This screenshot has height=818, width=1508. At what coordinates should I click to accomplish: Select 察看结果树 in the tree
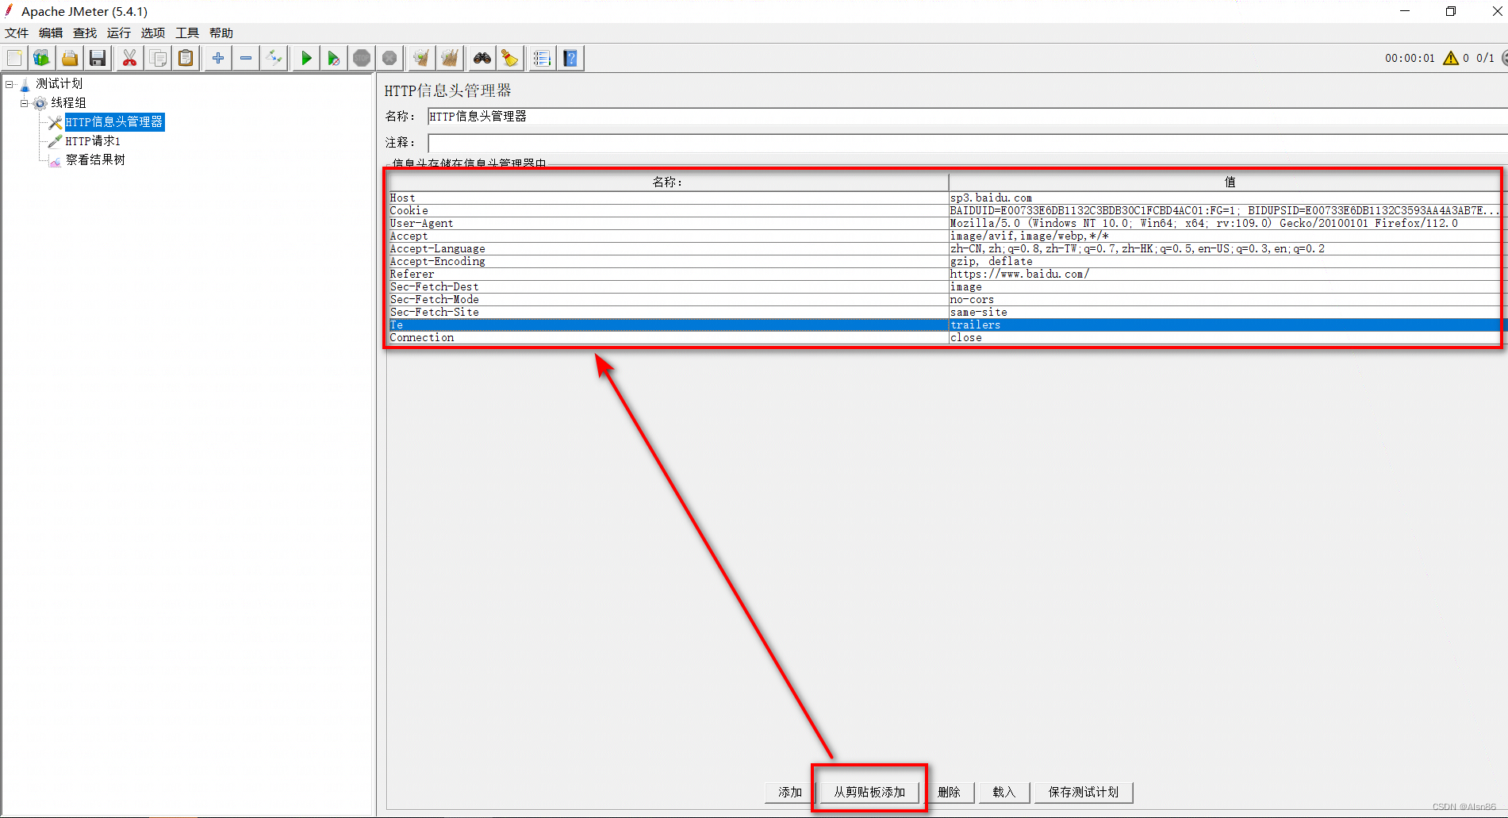coord(95,159)
